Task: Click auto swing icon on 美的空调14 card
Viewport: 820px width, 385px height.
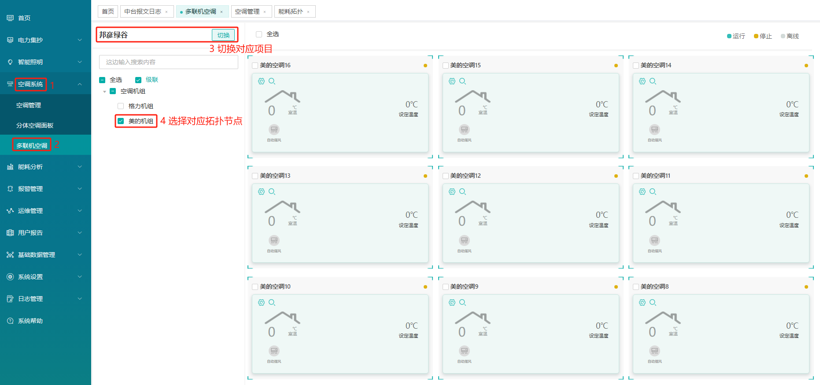Action: [654, 130]
